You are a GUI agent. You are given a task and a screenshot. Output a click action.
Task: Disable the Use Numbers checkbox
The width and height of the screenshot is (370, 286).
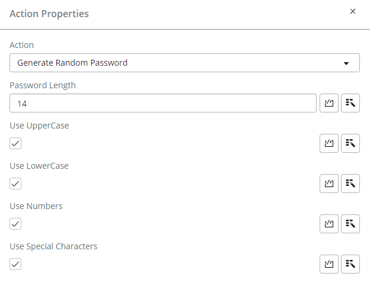16,224
